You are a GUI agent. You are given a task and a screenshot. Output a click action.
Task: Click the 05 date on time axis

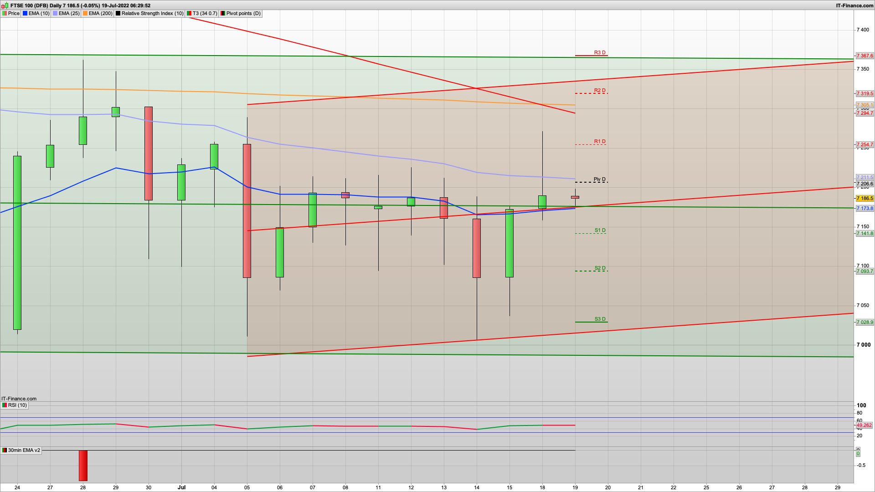point(247,487)
